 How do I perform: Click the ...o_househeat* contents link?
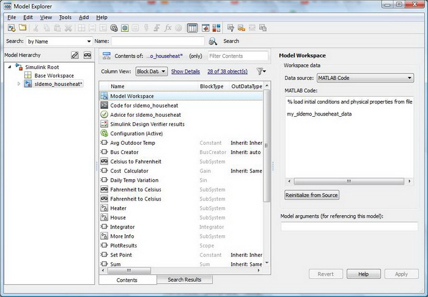pos(164,56)
